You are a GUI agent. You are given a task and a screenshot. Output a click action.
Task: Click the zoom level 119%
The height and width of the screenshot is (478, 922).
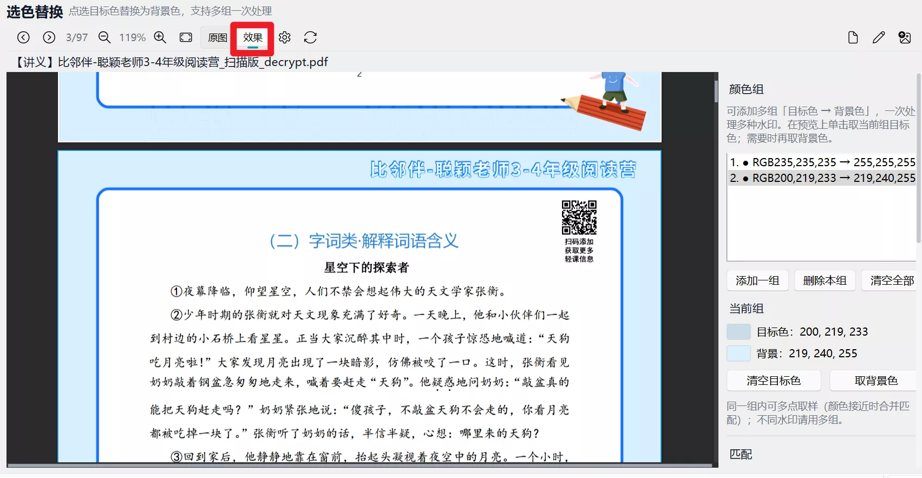click(x=132, y=37)
